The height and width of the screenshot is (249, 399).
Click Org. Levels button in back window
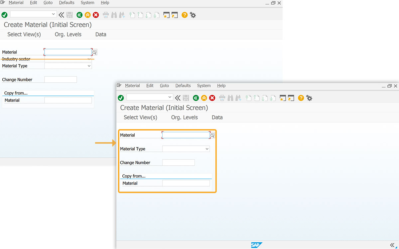pyautogui.click(x=68, y=35)
